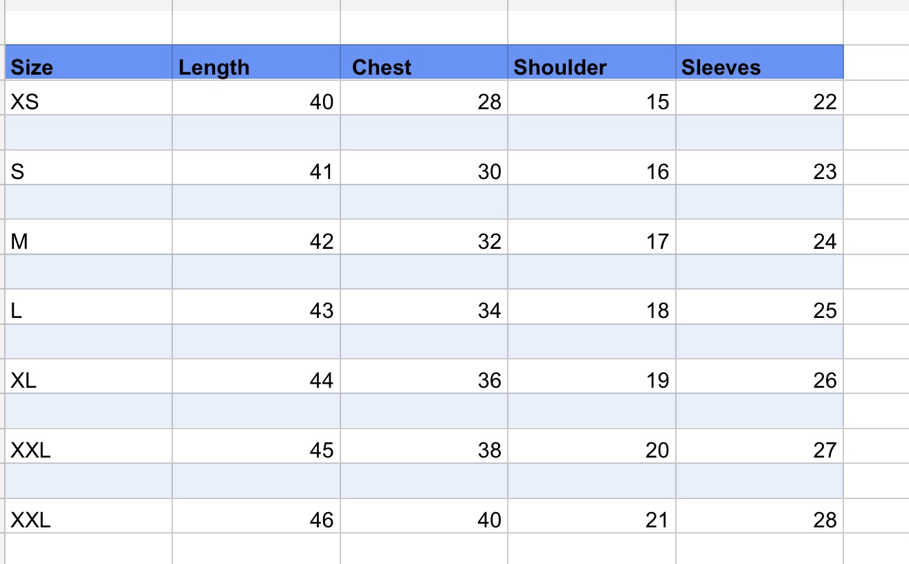Click the chest cell showing 38
The height and width of the screenshot is (564, 909).
[424, 447]
